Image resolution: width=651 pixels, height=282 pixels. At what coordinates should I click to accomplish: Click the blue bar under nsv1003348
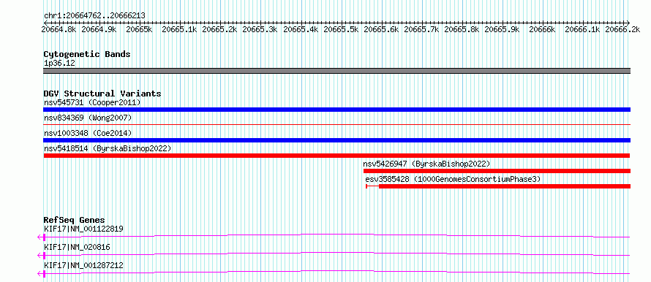point(337,140)
